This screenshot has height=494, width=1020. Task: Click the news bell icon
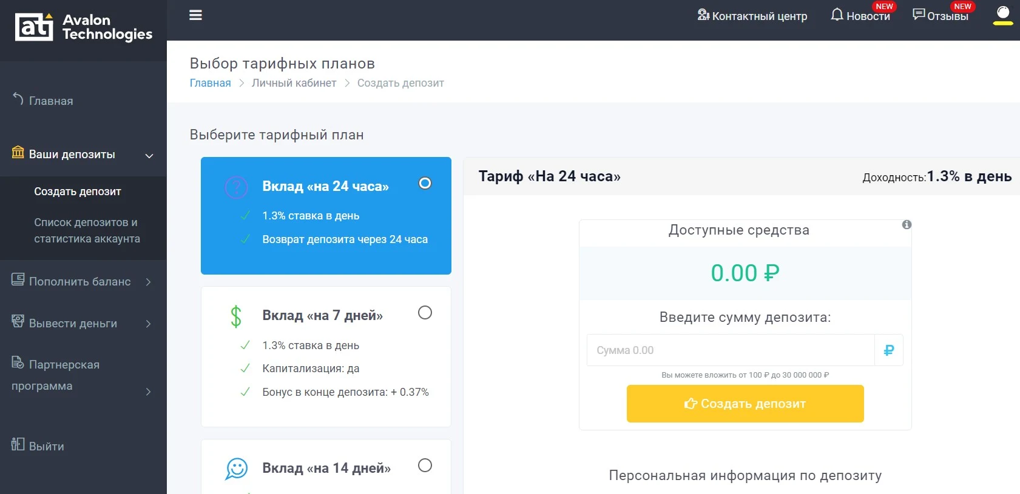[837, 15]
